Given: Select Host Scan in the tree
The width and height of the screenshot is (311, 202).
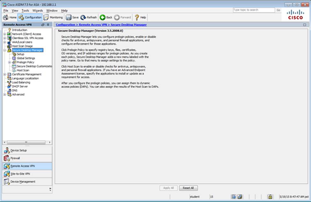Looking at the screenshot, I should pyautogui.click(x=23, y=70).
